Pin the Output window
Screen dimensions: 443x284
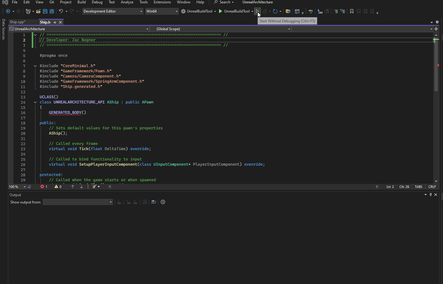(x=430, y=195)
